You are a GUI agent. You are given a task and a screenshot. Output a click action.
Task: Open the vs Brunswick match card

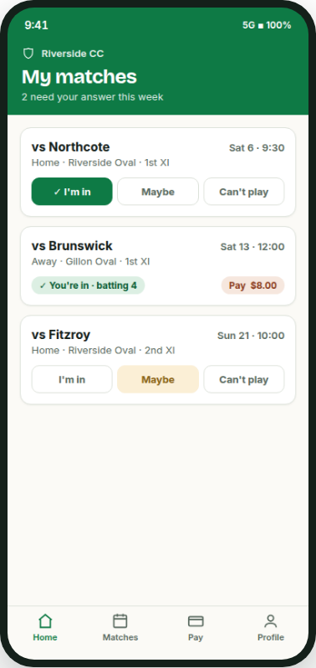tap(158, 266)
